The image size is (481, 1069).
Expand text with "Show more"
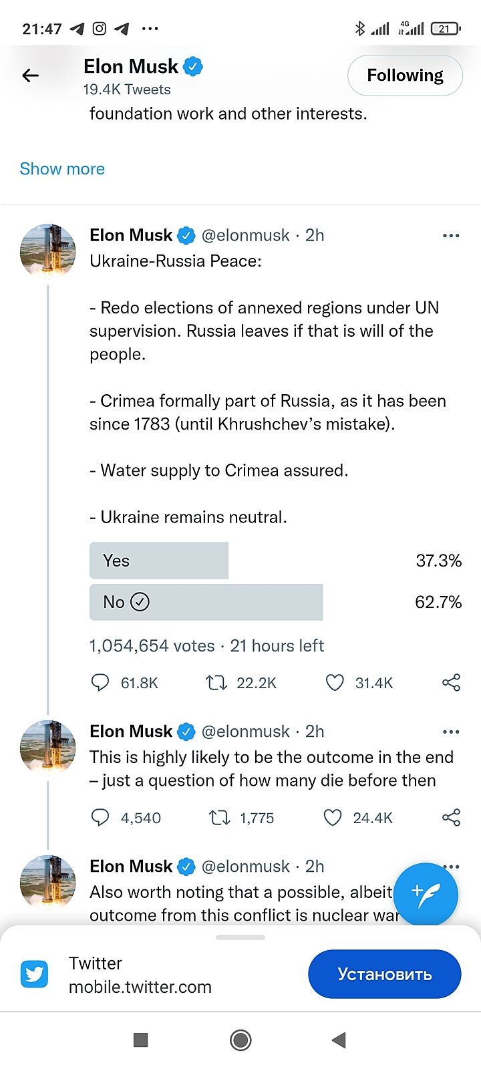pyautogui.click(x=62, y=169)
